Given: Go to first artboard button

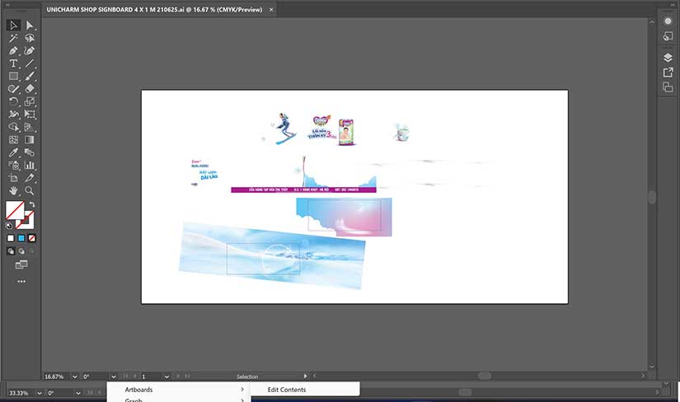Looking at the screenshot, I should 126,376.
